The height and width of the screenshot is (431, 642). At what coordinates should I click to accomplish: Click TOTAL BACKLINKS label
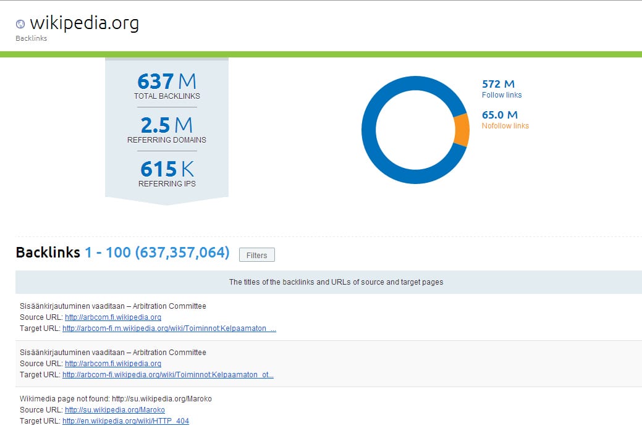click(167, 96)
